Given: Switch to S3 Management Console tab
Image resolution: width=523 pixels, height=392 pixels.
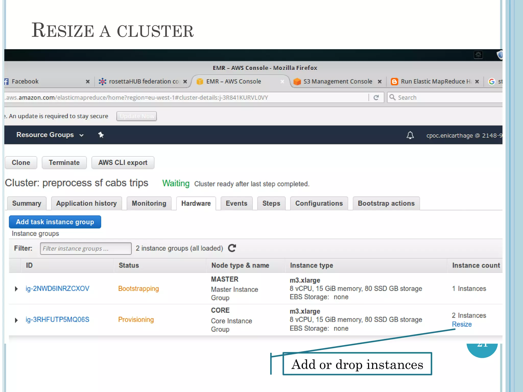Looking at the screenshot, I should (x=338, y=81).
